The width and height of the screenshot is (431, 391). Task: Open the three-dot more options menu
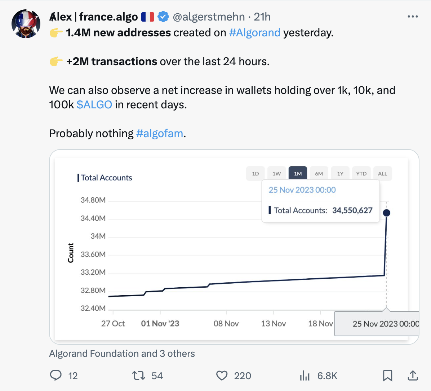click(413, 17)
